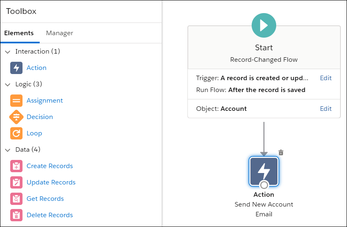Collapse the Logic (3) section

click(x=8, y=84)
